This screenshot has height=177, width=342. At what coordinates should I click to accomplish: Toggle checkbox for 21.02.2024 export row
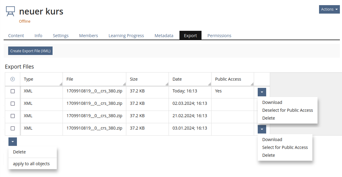[x=13, y=116]
